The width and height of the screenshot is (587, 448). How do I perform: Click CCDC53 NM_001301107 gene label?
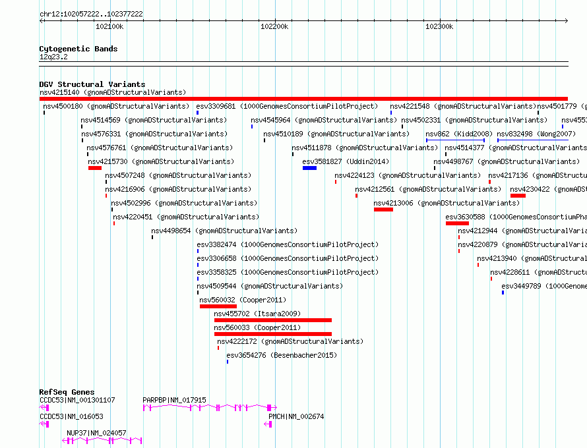tap(77, 400)
